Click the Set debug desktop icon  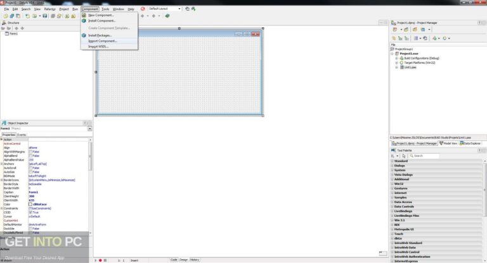pyautogui.click(x=193, y=9)
